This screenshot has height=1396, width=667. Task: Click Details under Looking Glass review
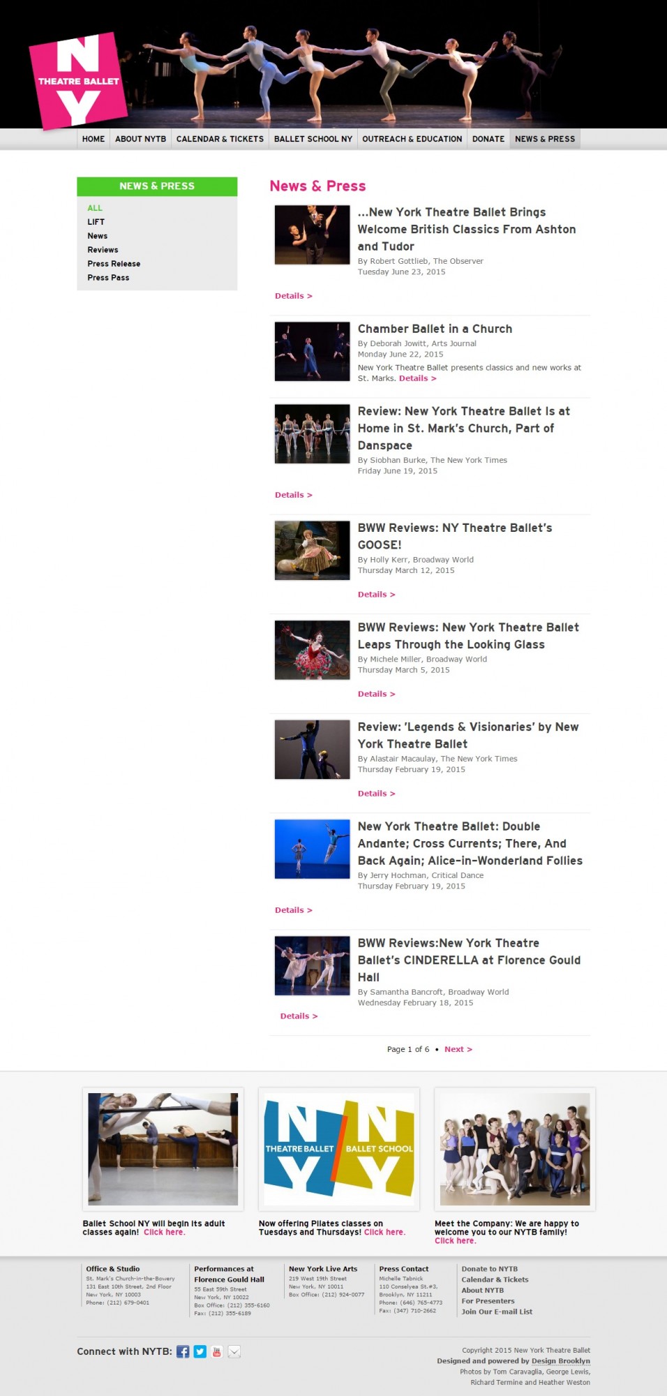pos(377,694)
